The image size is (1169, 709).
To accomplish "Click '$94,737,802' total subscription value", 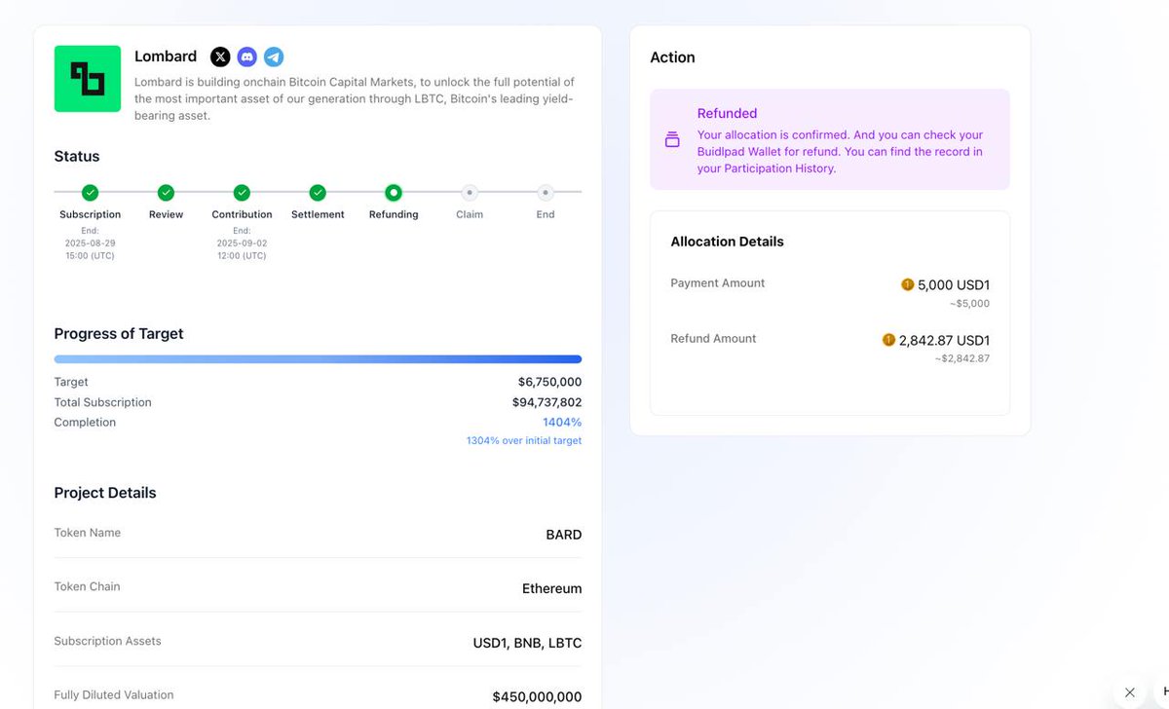I will point(547,402).
